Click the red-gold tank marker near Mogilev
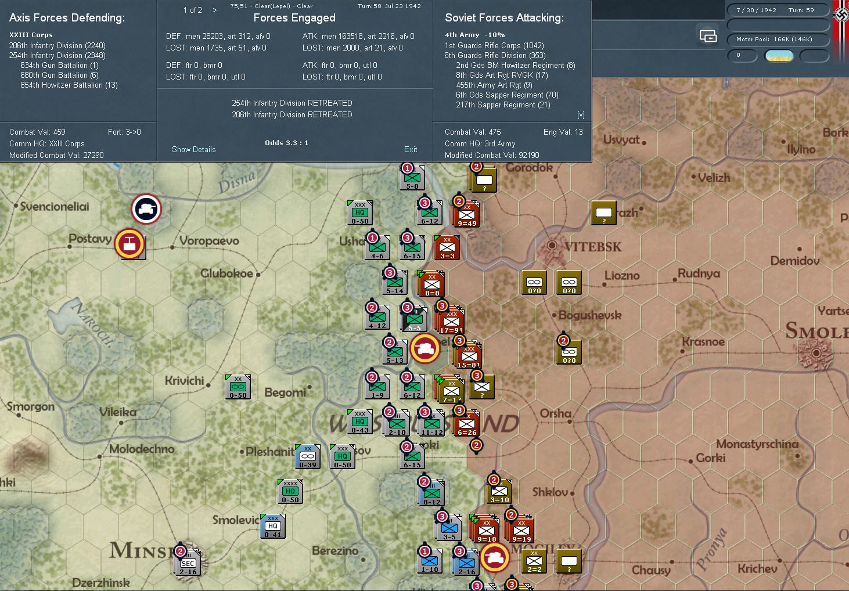This screenshot has width=849, height=591. point(495,557)
